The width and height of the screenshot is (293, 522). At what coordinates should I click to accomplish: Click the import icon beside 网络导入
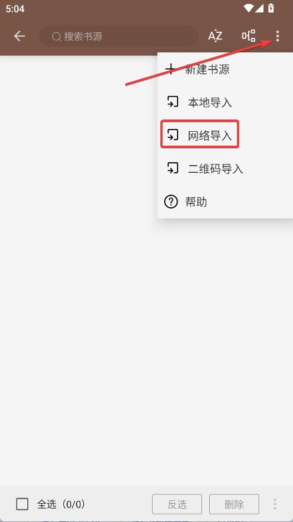[x=173, y=135]
